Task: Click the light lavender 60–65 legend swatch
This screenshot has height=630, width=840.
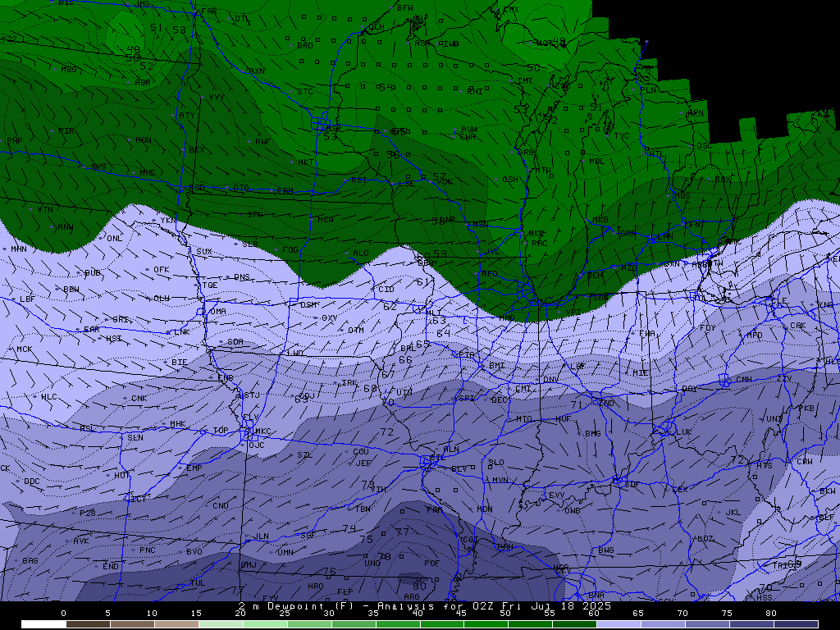Action: [619, 624]
